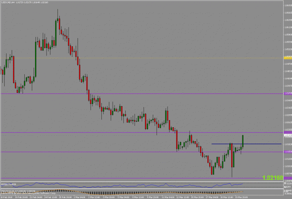The height and width of the screenshot is (199, 292).
Task: Click the white current price label on axis
Action: tap(288, 136)
